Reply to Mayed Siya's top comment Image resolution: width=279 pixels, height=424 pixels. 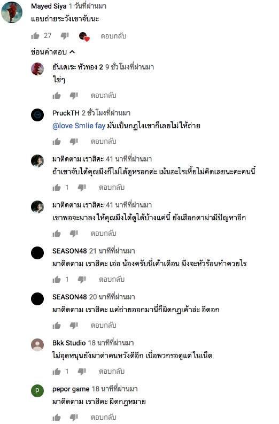pyautogui.click(x=113, y=36)
